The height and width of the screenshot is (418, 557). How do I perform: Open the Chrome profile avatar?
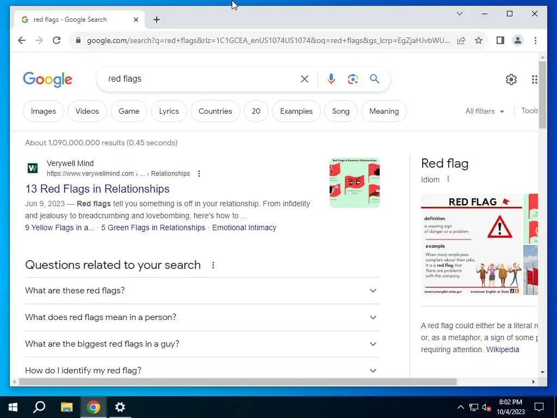point(518,40)
